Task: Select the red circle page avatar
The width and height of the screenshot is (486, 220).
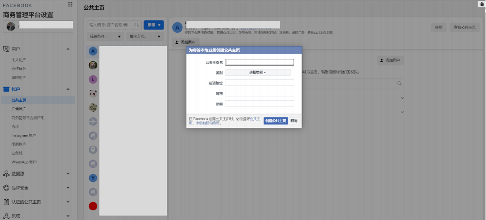Action: (x=93, y=206)
